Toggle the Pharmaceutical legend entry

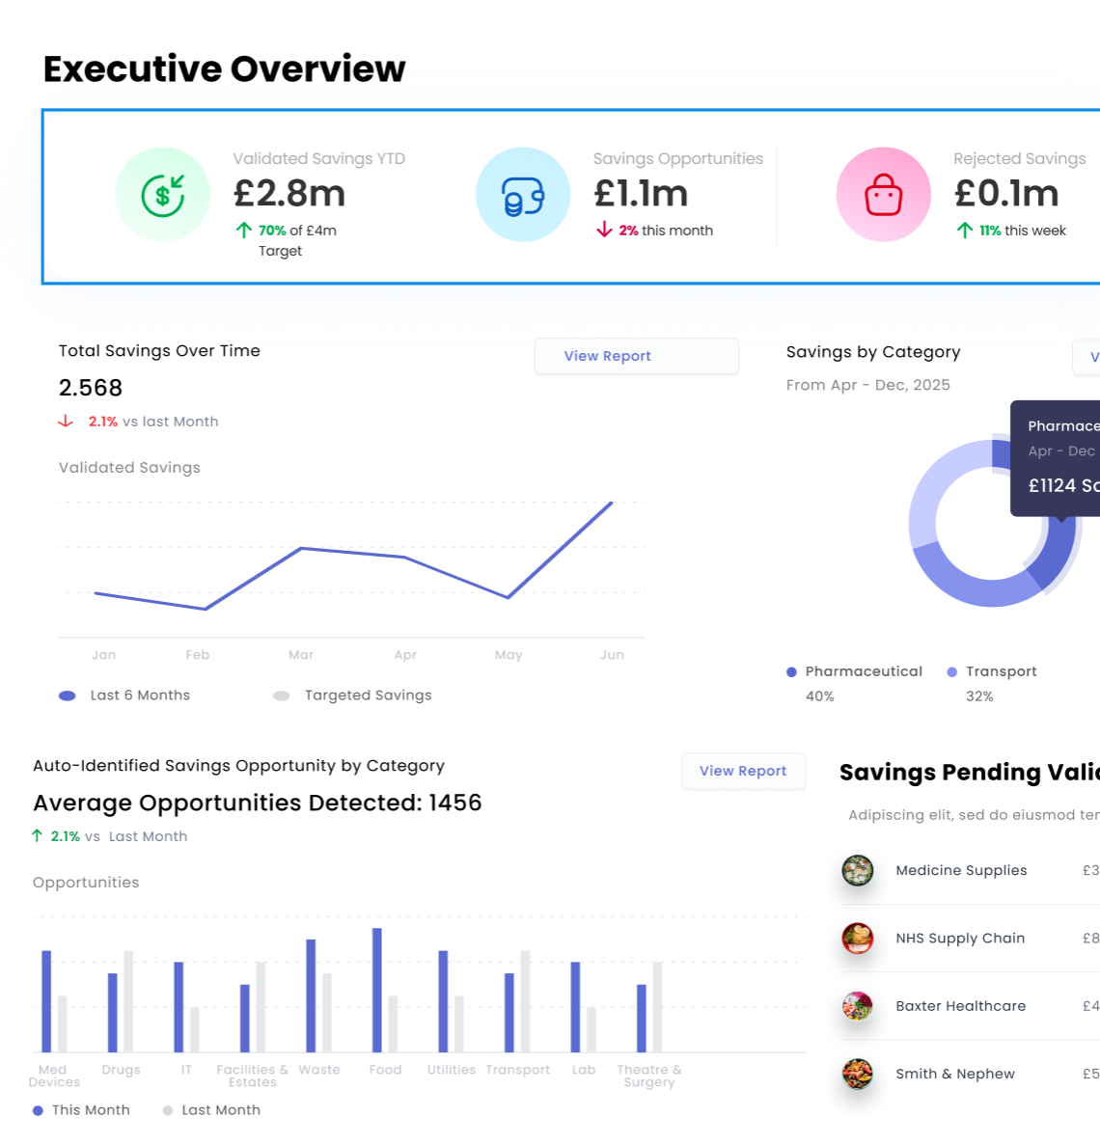[853, 671]
